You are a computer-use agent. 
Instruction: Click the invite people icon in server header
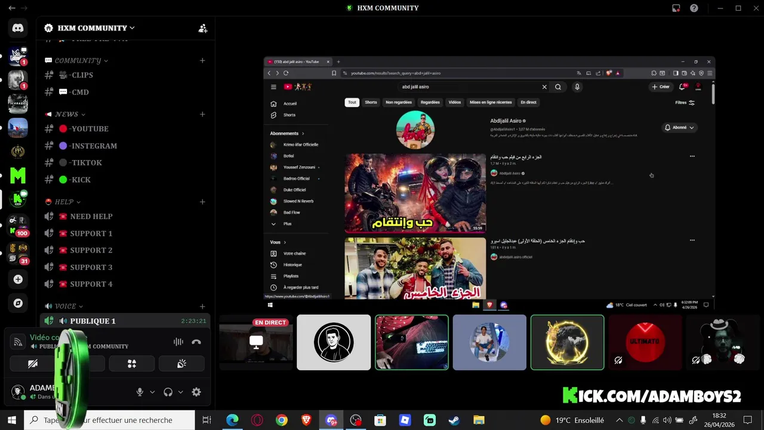point(203,28)
